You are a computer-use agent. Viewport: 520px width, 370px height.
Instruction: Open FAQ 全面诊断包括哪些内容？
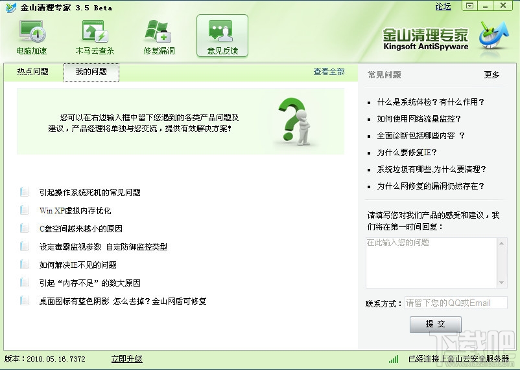pyautogui.click(x=421, y=136)
